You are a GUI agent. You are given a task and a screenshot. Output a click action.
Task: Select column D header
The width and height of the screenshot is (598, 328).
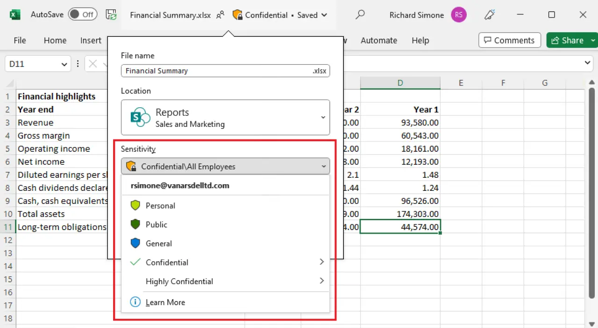(x=400, y=83)
